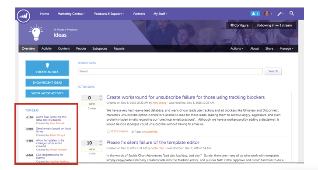318x170 pixels.
Task: Expand the My Stuff menu
Action: click(x=160, y=14)
